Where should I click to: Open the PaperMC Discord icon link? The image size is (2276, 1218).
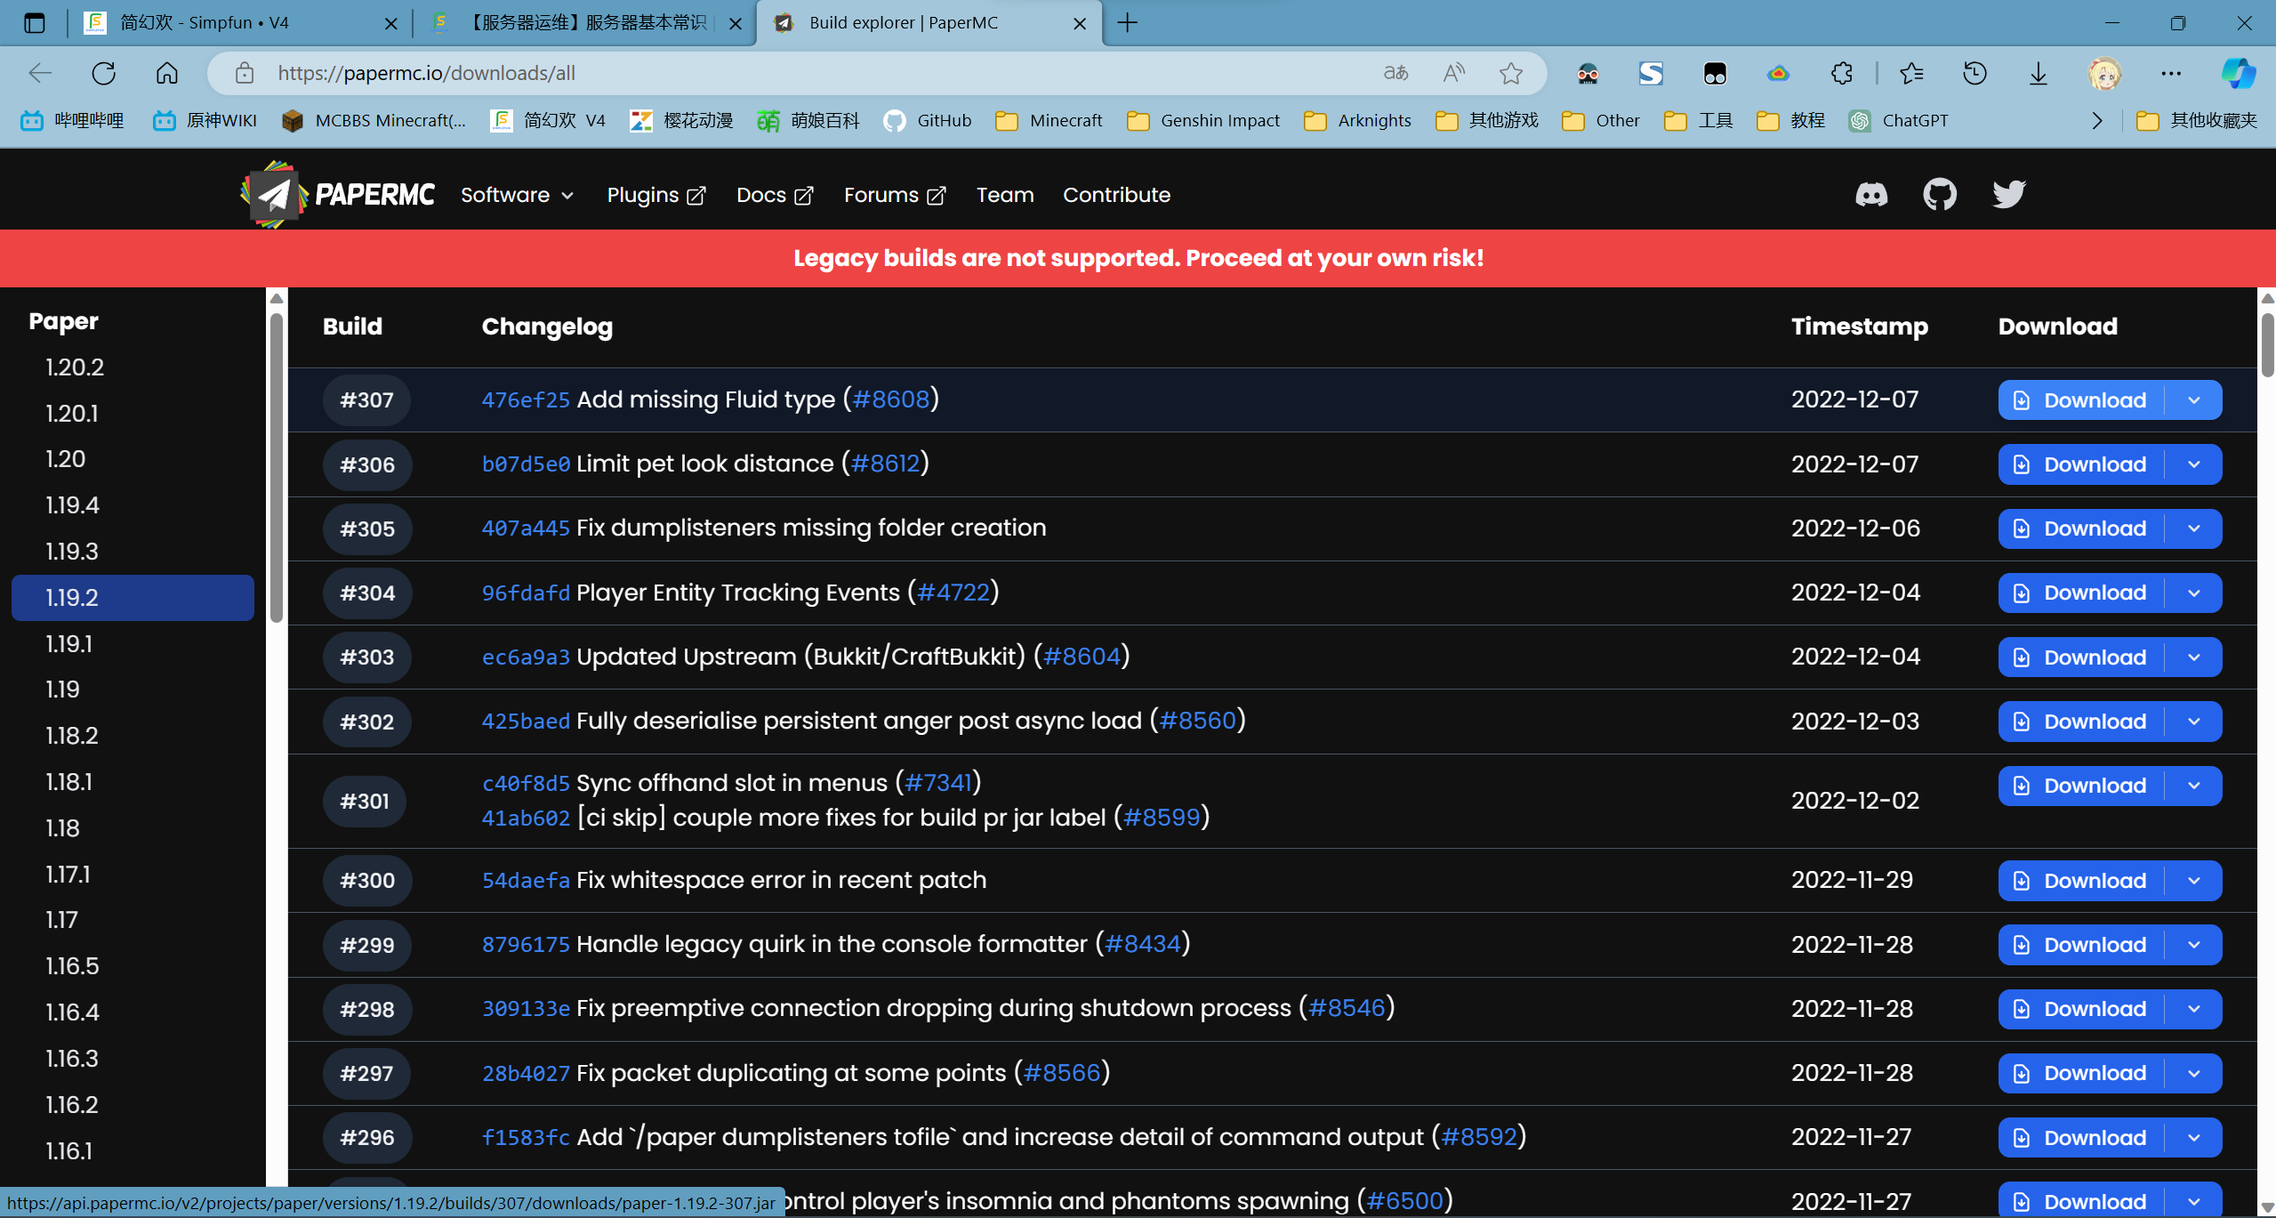coord(1871,195)
